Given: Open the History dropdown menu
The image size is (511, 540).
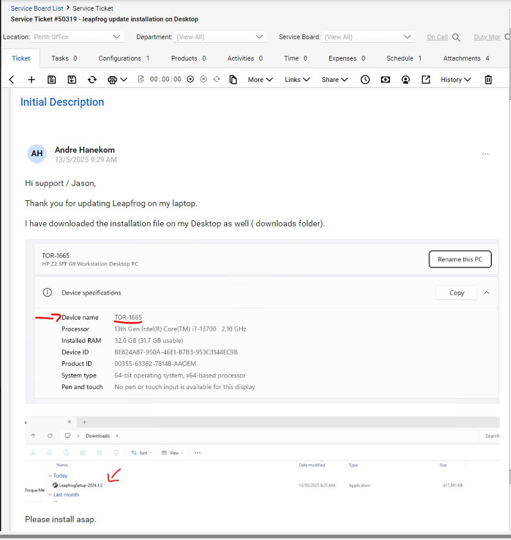Looking at the screenshot, I should [x=456, y=80].
